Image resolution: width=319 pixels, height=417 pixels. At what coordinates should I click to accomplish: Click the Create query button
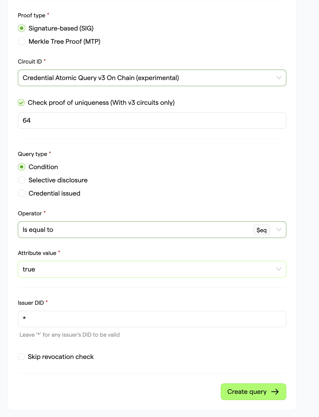[x=254, y=392]
